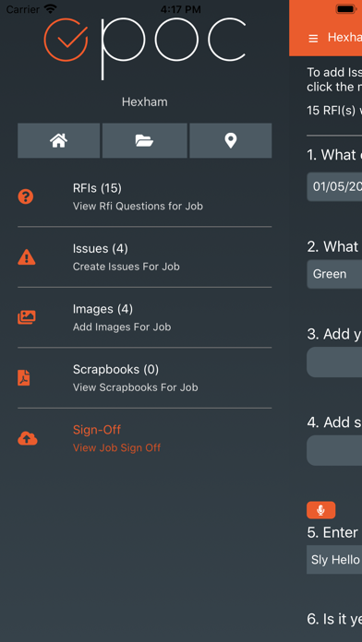Tap the map location pin button
The width and height of the screenshot is (362, 642).
coord(230,140)
